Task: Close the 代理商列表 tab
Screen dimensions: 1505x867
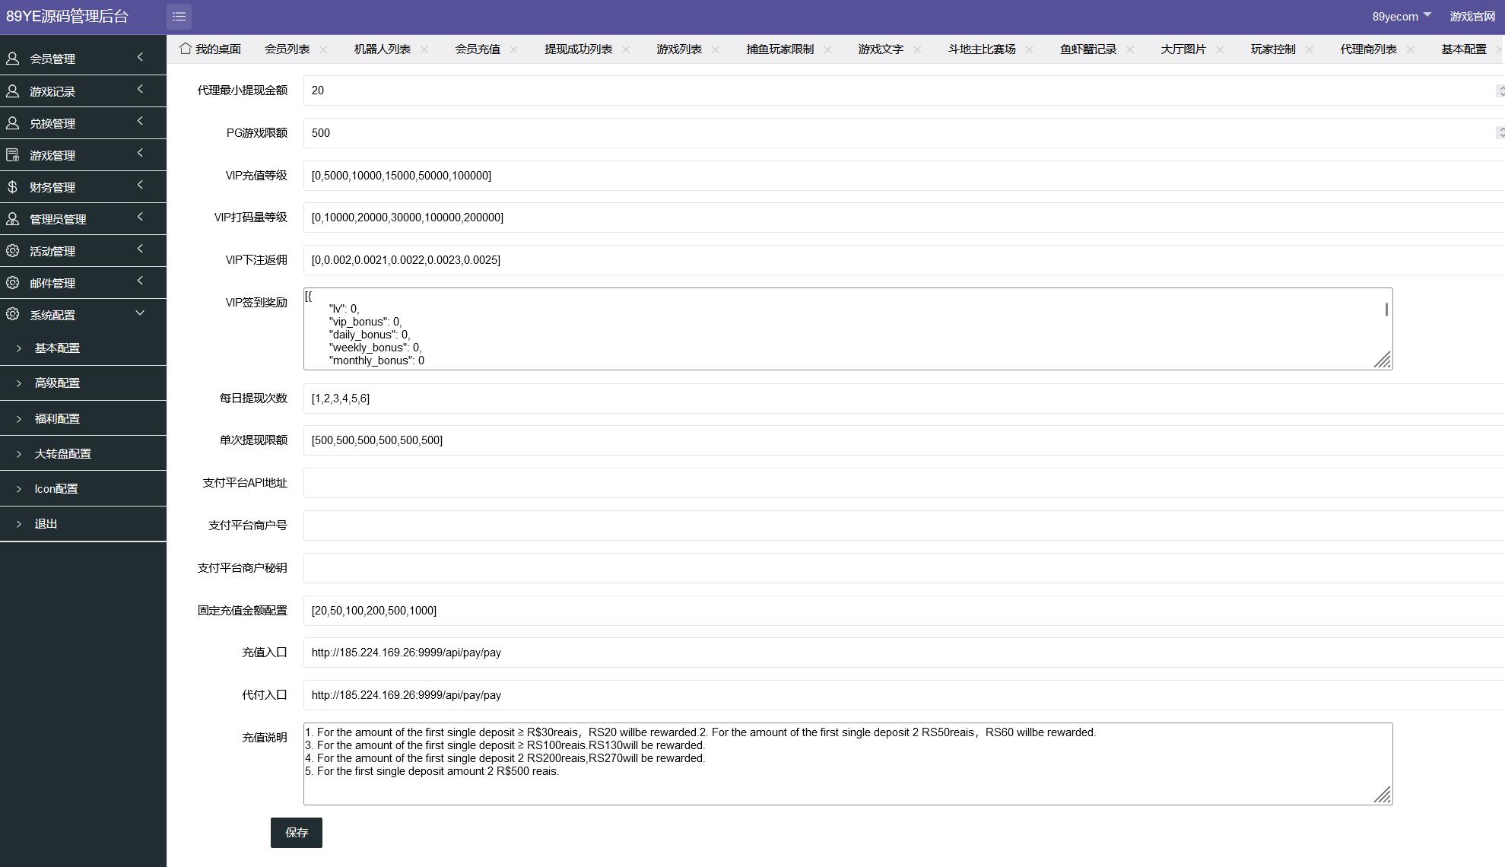Action: tap(1411, 49)
